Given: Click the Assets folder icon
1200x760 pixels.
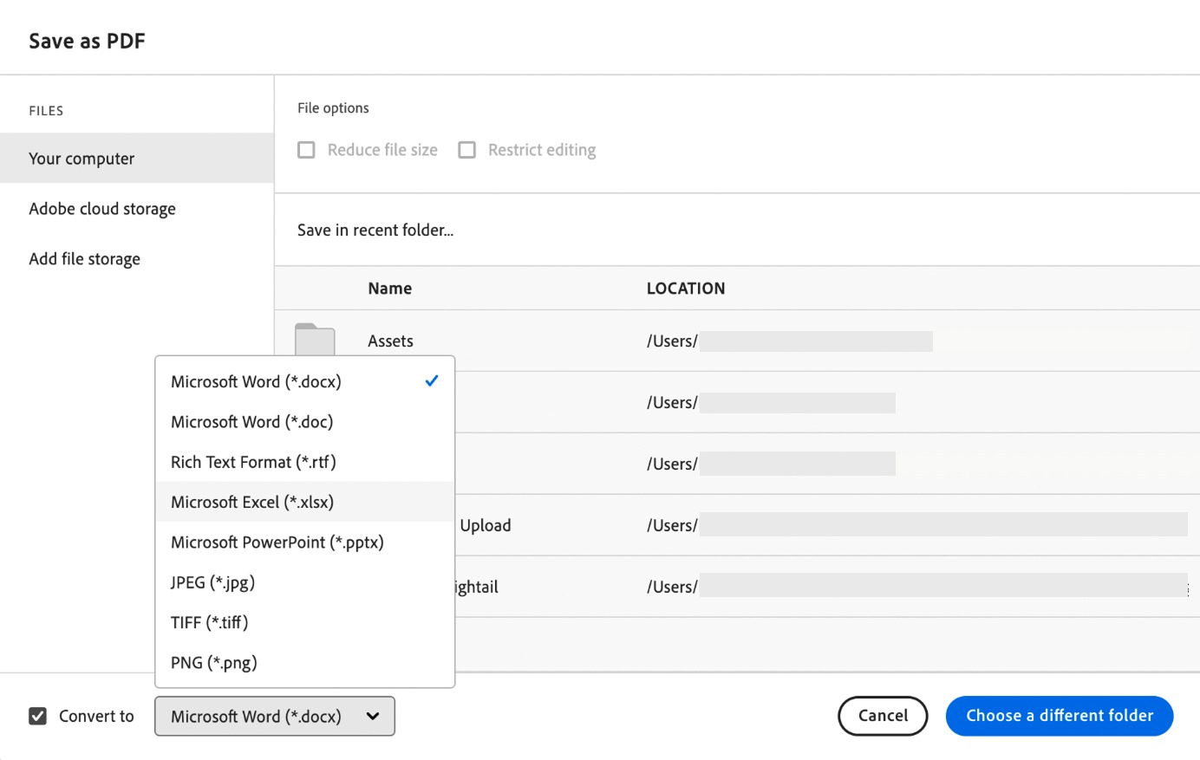Looking at the screenshot, I should click(315, 339).
